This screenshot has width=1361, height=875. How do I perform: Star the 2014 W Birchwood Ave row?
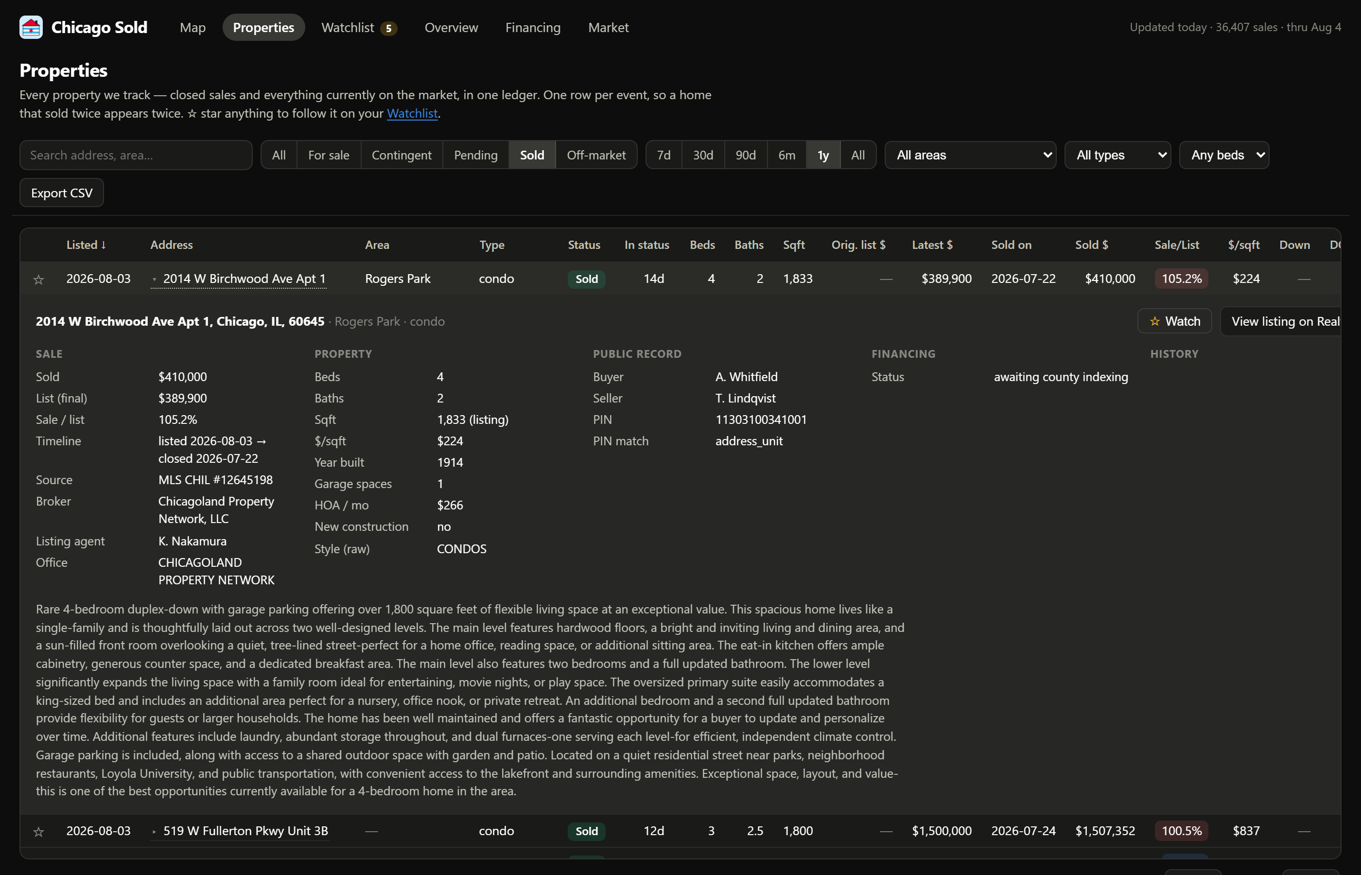coord(38,280)
